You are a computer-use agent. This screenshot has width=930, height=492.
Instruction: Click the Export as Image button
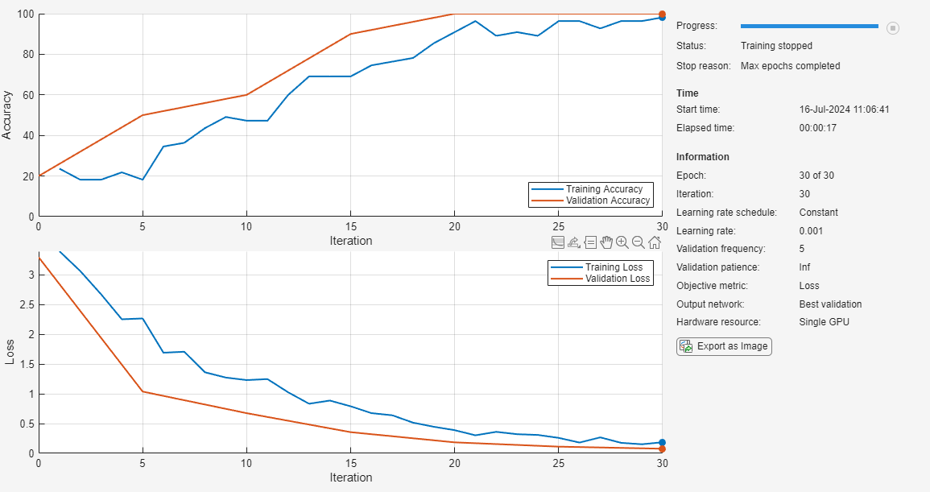coord(724,346)
